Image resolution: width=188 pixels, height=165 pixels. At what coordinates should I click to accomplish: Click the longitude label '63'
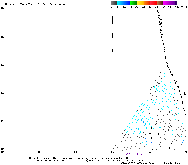[39, 152]
